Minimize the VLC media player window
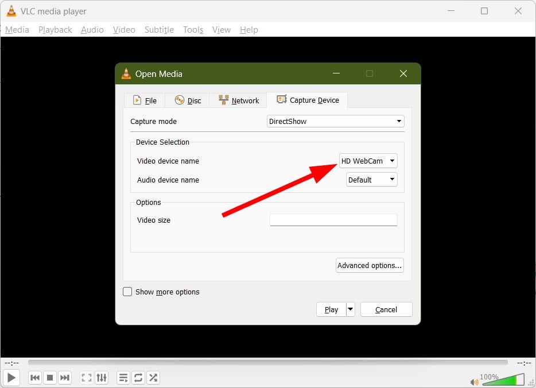Image resolution: width=536 pixels, height=388 pixels. [451, 11]
